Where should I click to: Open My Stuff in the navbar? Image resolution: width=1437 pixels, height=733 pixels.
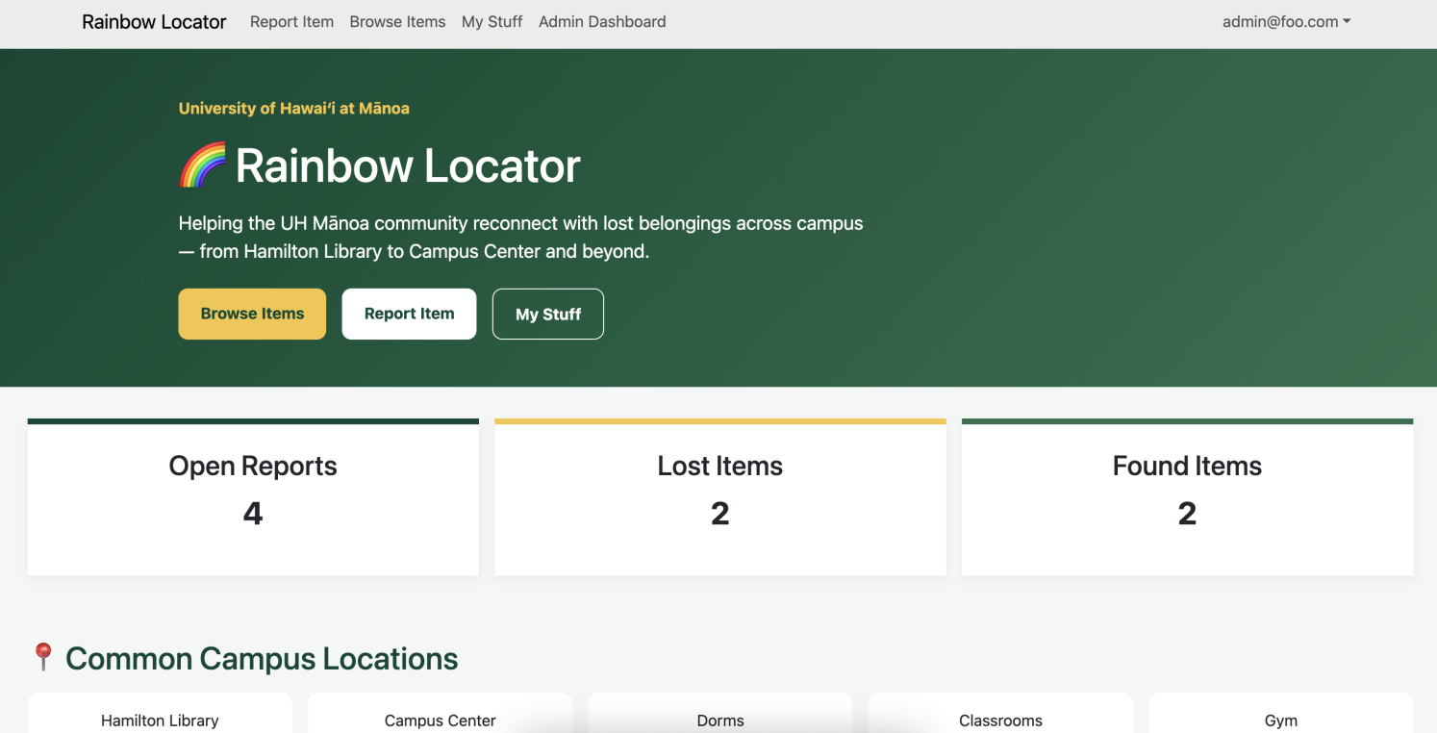pyautogui.click(x=492, y=21)
